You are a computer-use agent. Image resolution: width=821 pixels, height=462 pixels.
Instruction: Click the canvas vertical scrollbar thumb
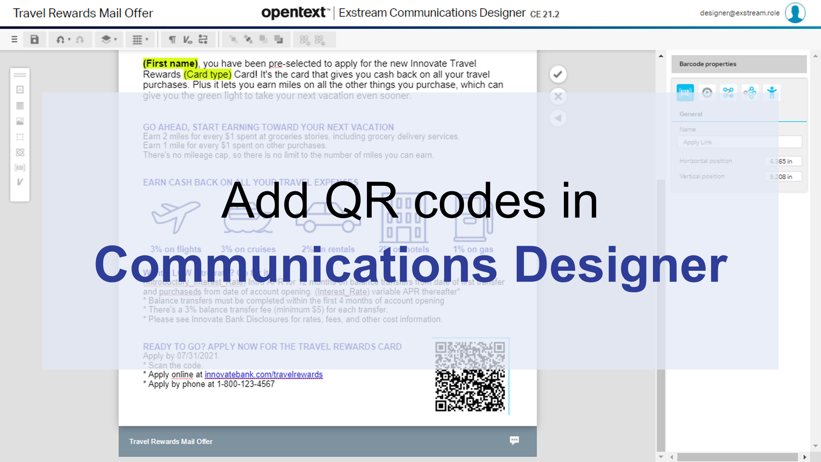tap(661, 315)
